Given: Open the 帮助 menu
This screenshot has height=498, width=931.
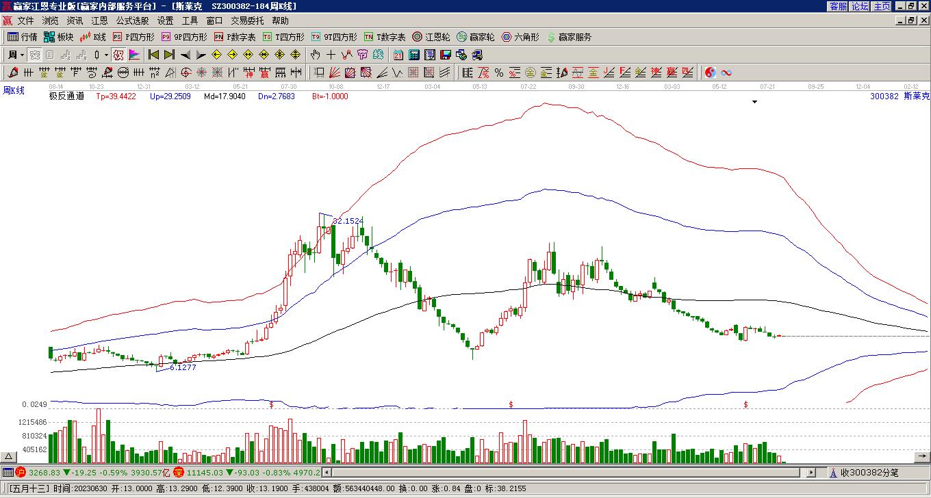Looking at the screenshot, I should tap(280, 21).
